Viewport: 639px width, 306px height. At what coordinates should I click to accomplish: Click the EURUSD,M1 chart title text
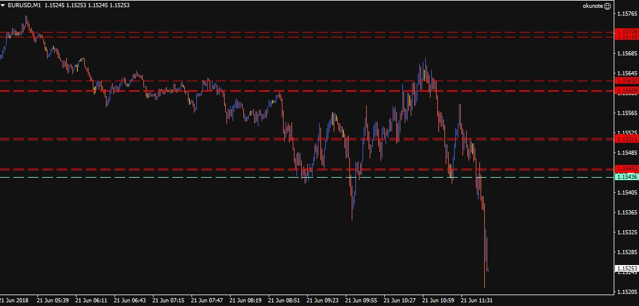click(24, 5)
